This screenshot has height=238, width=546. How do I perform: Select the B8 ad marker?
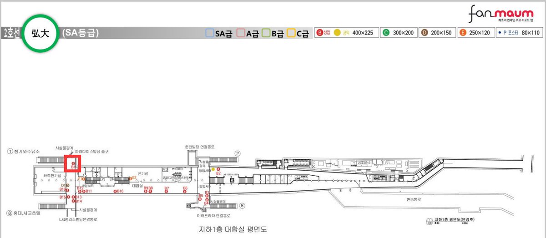click(x=150, y=192)
